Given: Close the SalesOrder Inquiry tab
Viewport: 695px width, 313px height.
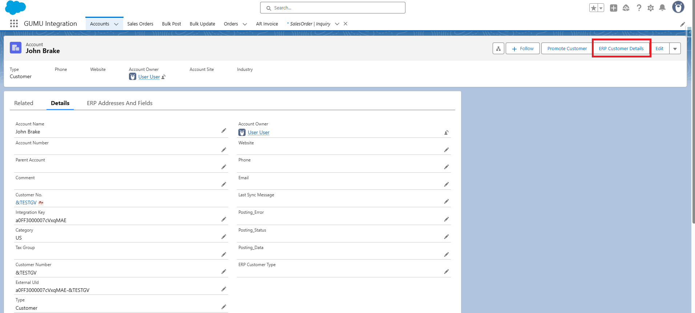Looking at the screenshot, I should pos(346,24).
